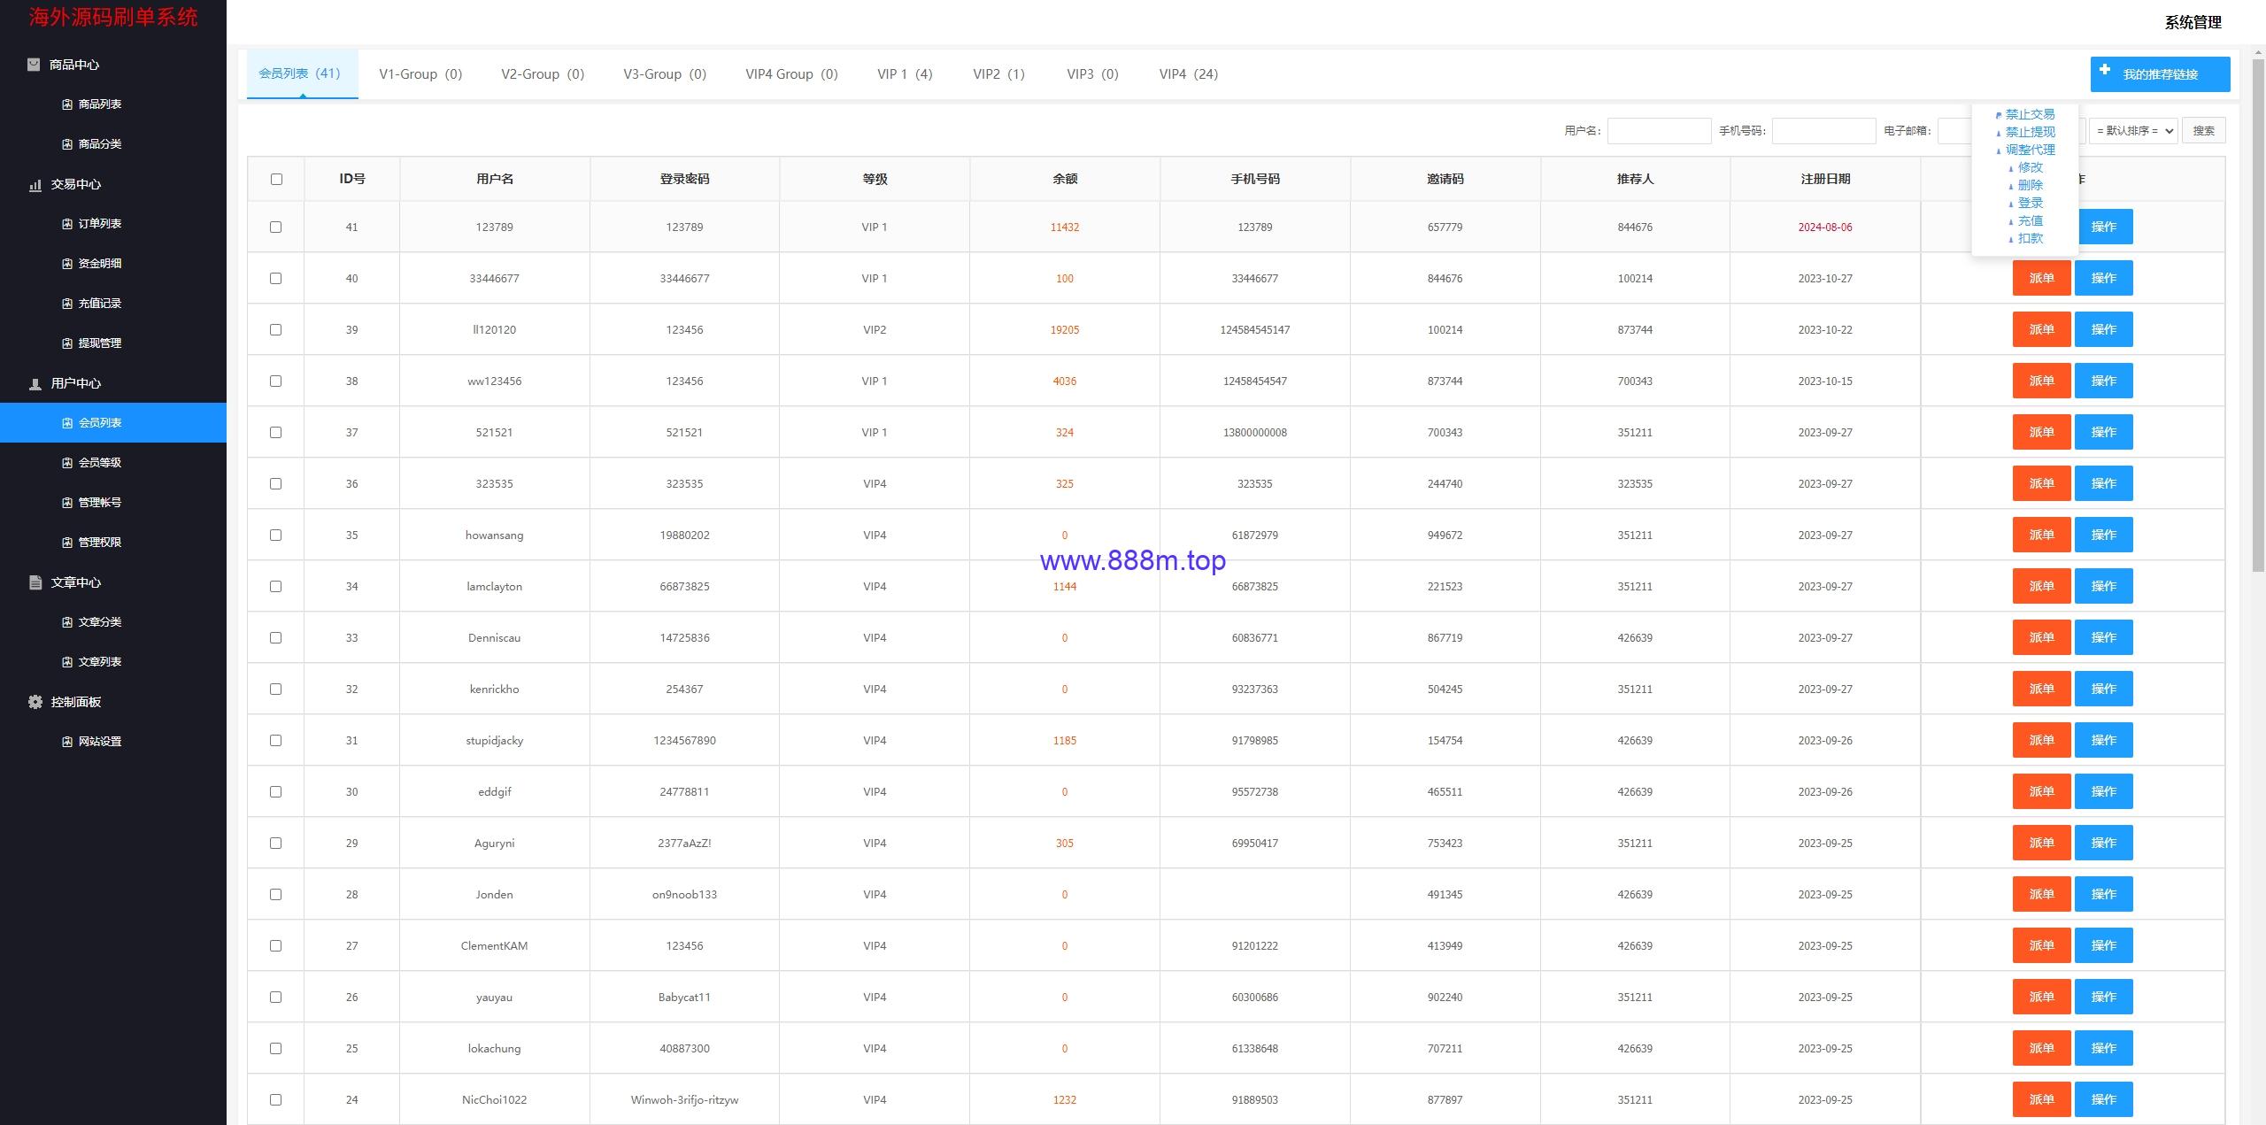This screenshot has height=1125, width=2266.
Task: Switch to the VIP4 (24) tab
Action: 1189,74
